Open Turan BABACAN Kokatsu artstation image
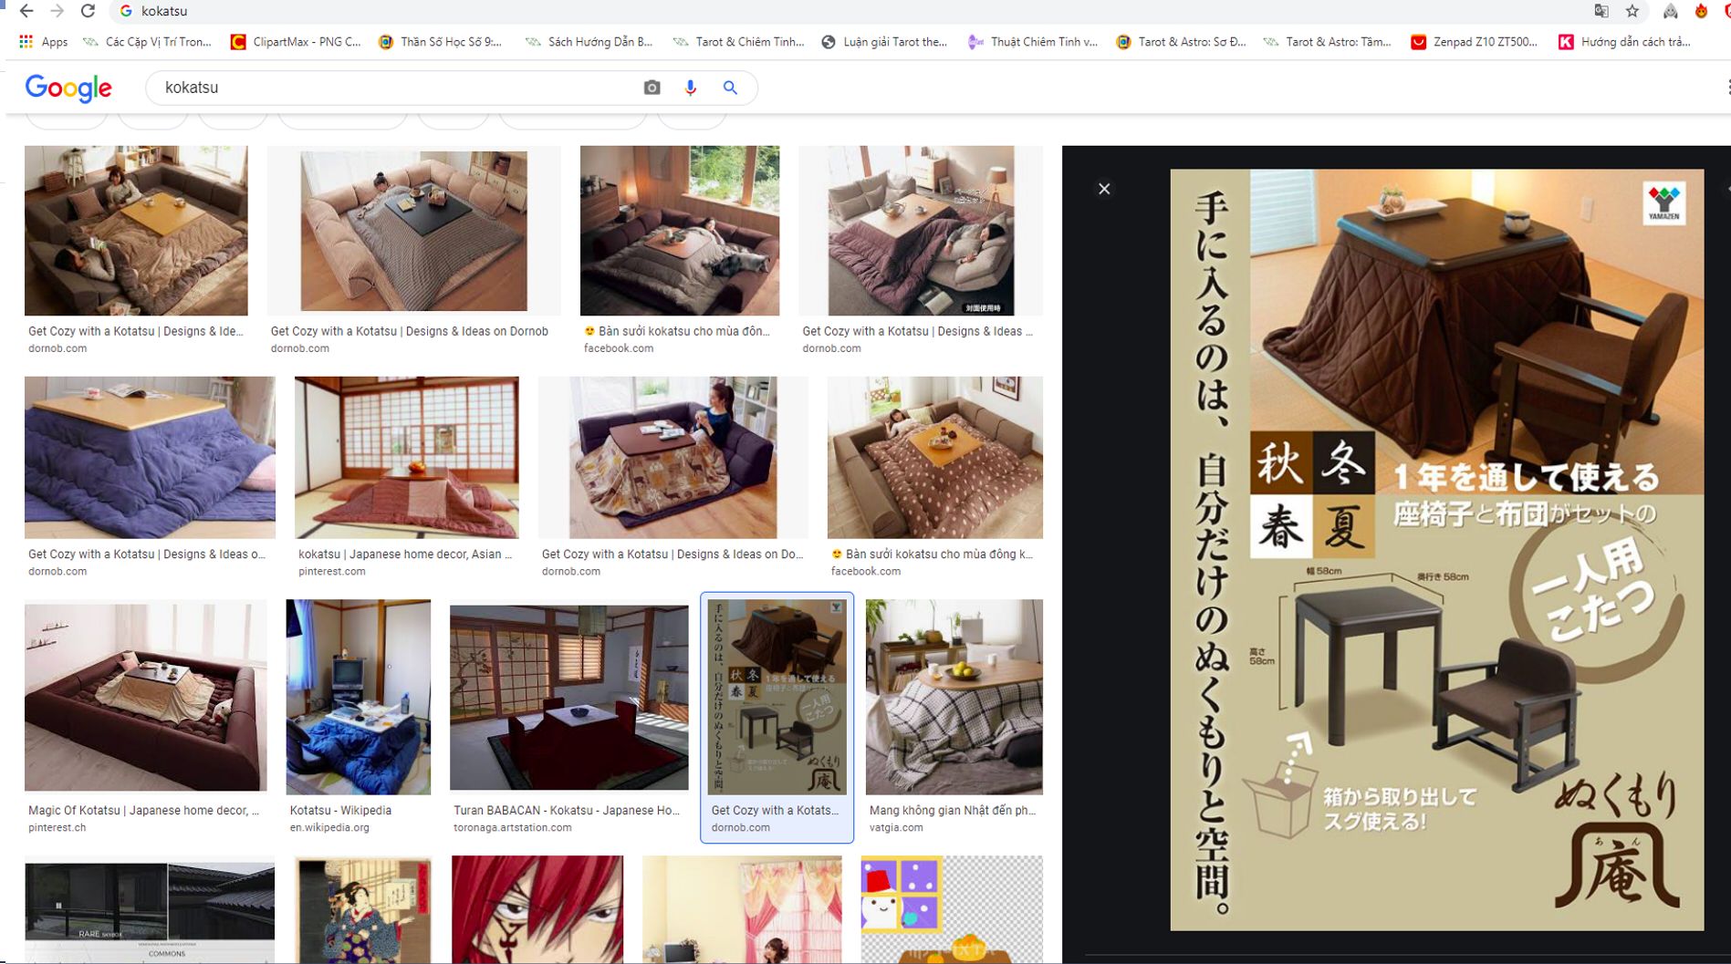This screenshot has height=964, width=1731. (568, 698)
